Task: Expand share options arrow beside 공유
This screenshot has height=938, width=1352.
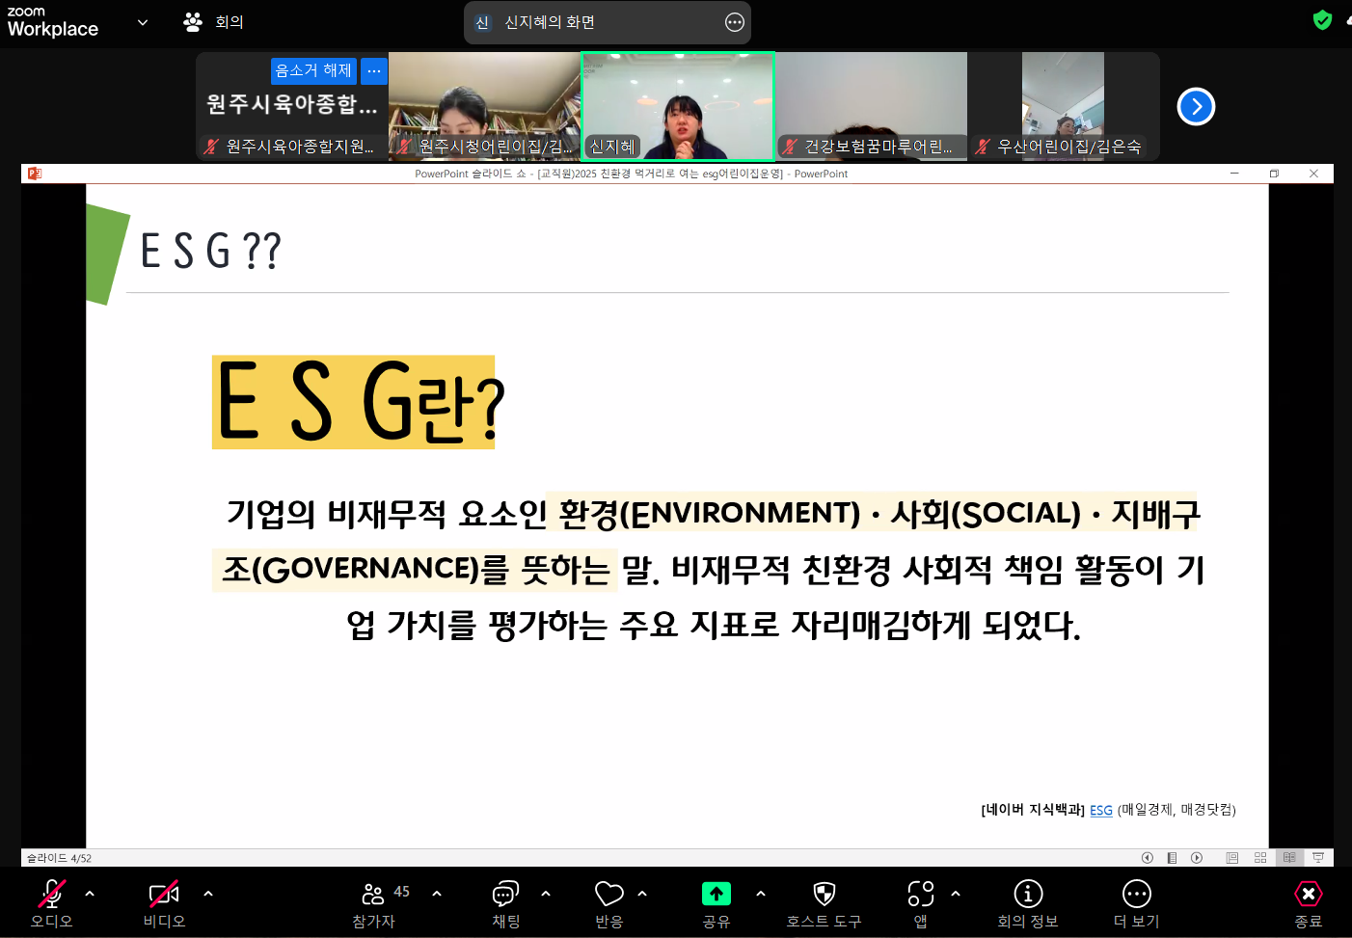Action: coord(761,894)
